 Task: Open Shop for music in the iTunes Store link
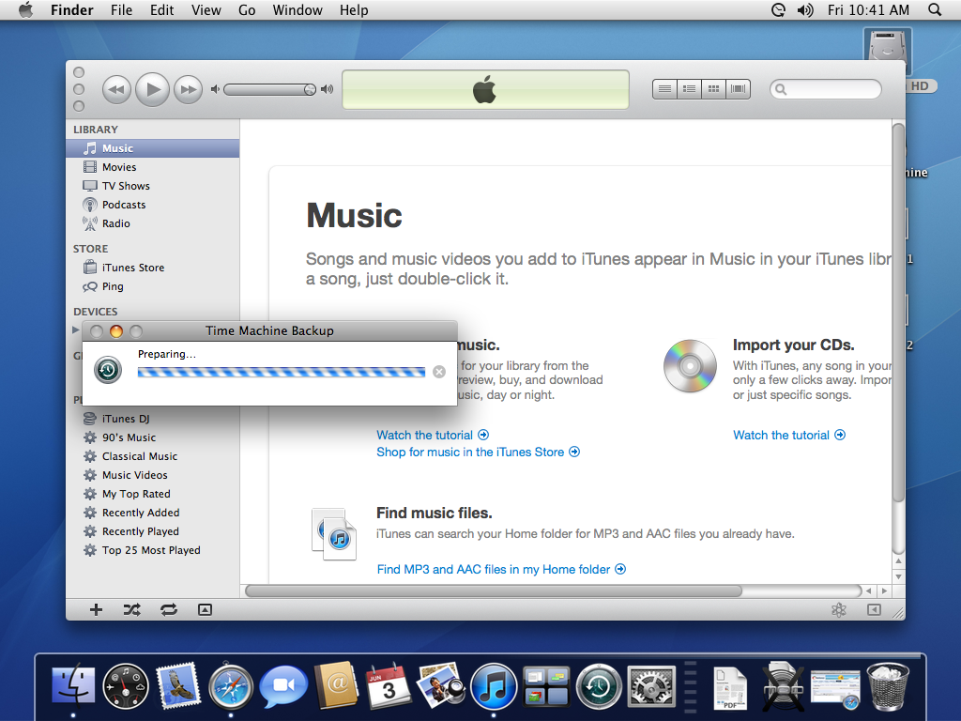click(x=478, y=452)
